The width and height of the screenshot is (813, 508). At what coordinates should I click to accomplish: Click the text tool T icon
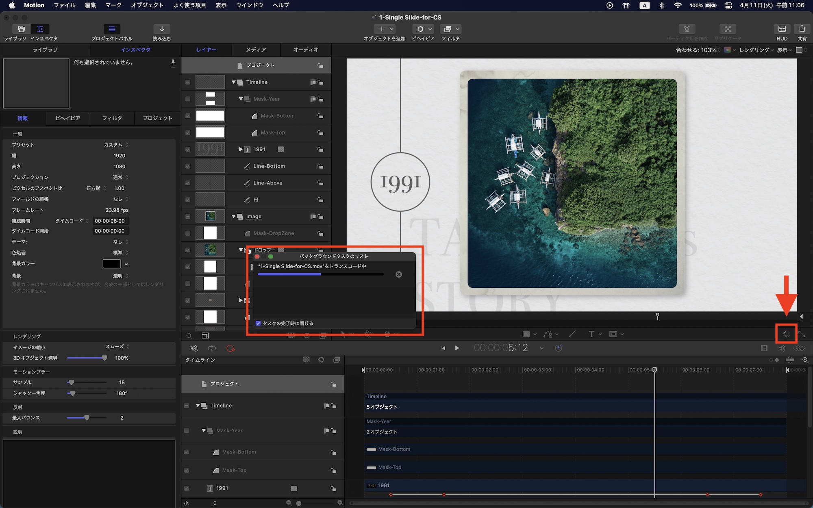click(591, 334)
